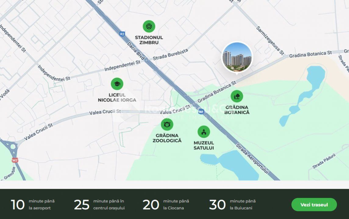Click the blue R2 badge on Dacia Blvd
The width and height of the screenshot is (349, 219).
122,34
